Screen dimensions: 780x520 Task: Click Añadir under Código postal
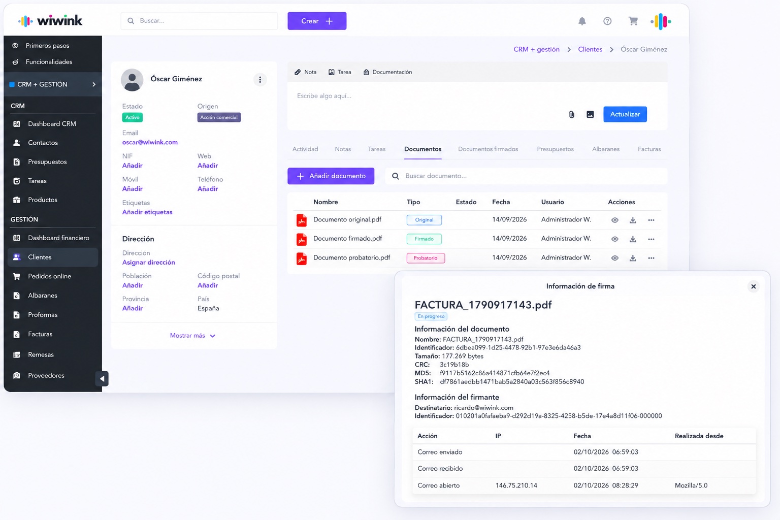pyautogui.click(x=207, y=285)
